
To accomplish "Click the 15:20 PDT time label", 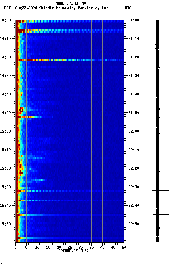I will [5, 168].
